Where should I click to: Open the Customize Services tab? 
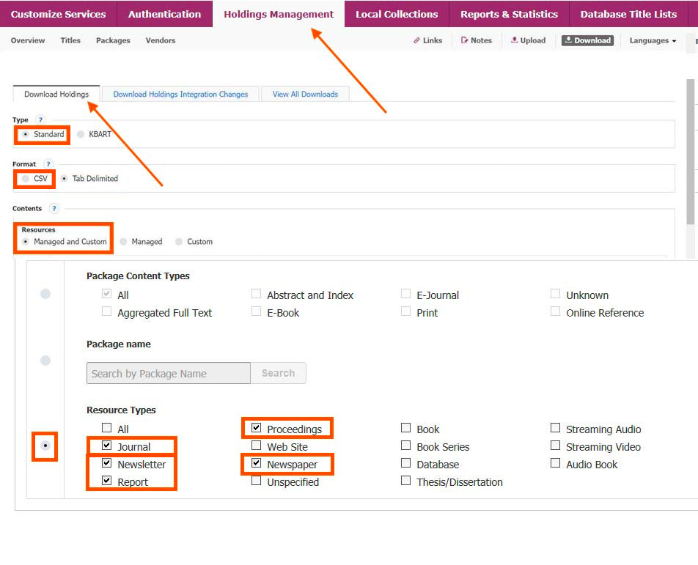point(59,14)
